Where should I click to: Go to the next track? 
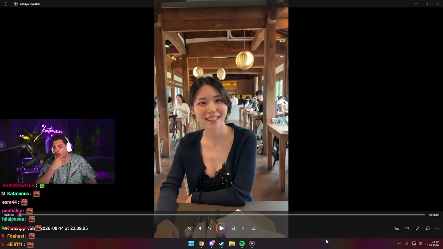(x=243, y=228)
